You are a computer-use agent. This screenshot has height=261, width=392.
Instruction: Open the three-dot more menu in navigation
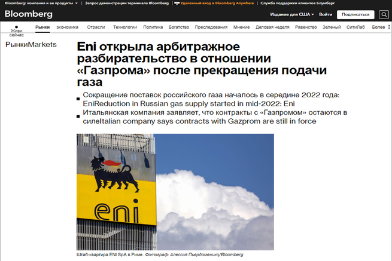pyautogui.click(x=389, y=27)
